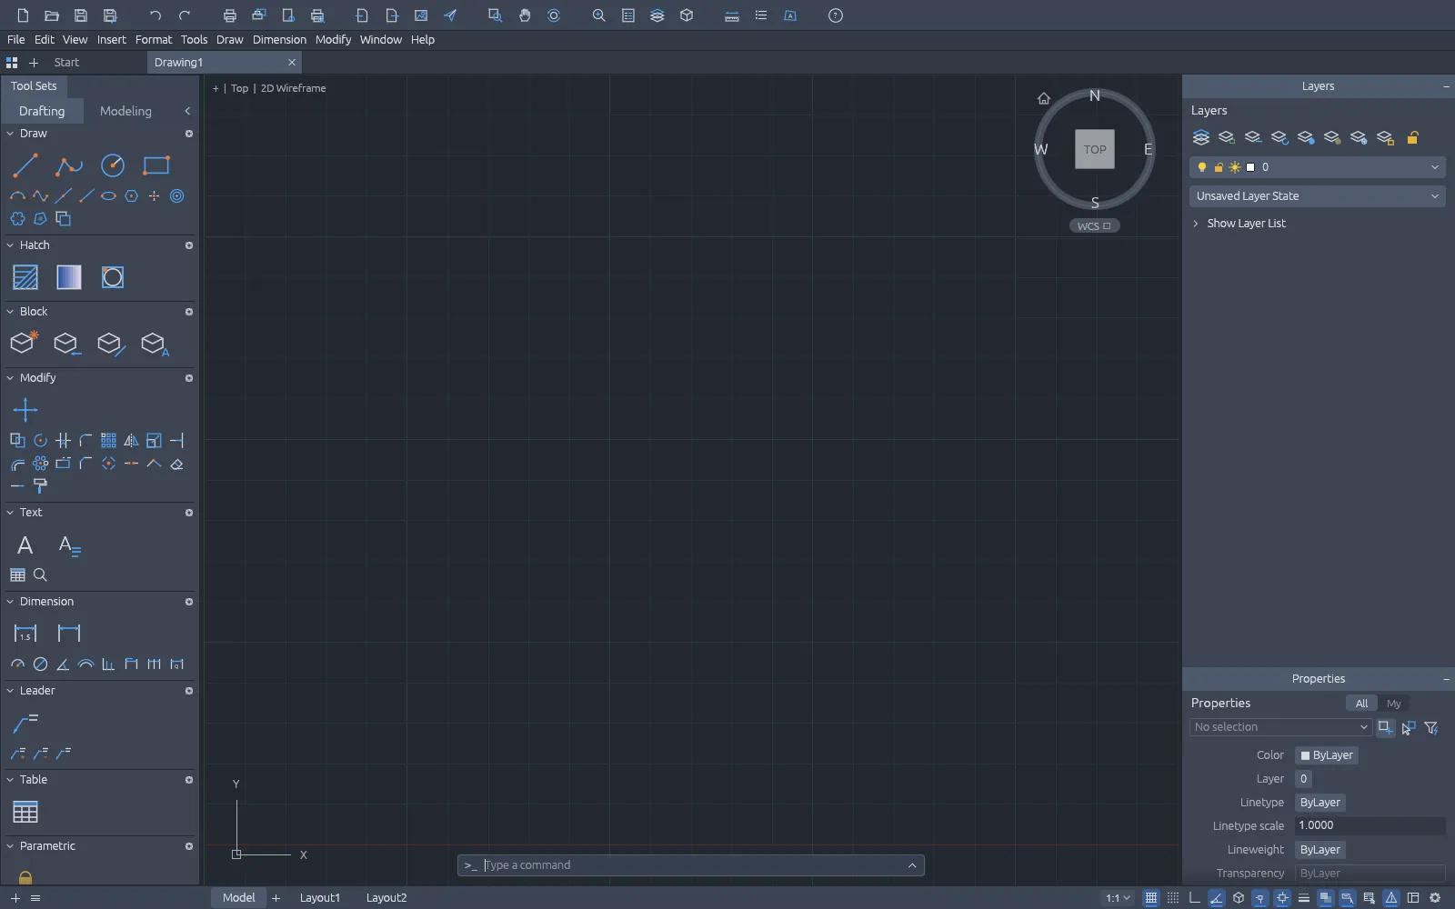Image resolution: width=1455 pixels, height=909 pixels.
Task: Click the Type a command input field
Action: [x=691, y=865]
